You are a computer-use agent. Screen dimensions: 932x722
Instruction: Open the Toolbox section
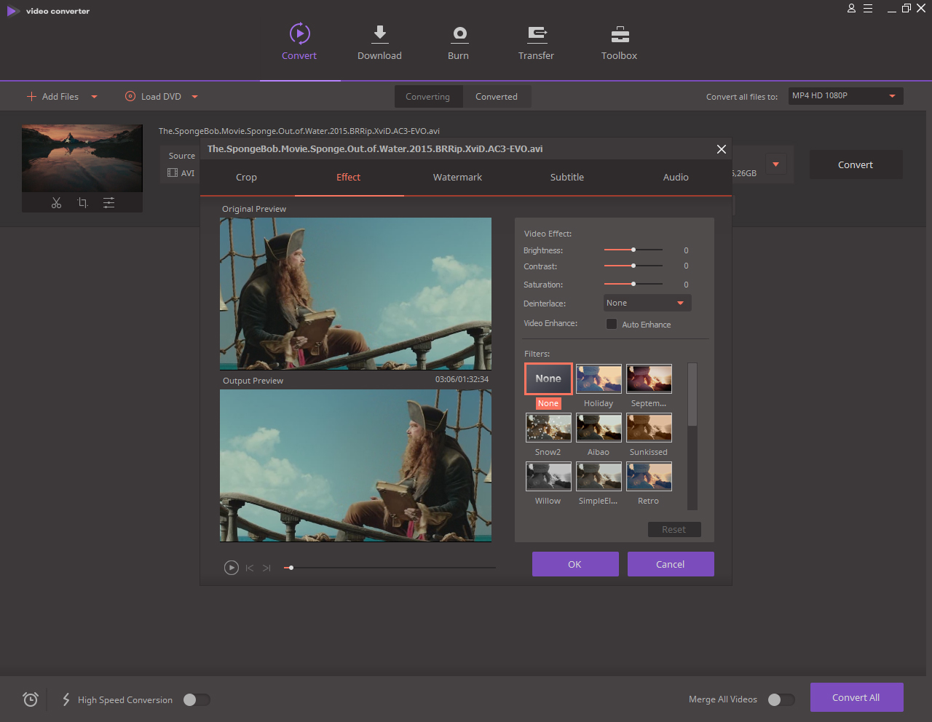coord(620,42)
